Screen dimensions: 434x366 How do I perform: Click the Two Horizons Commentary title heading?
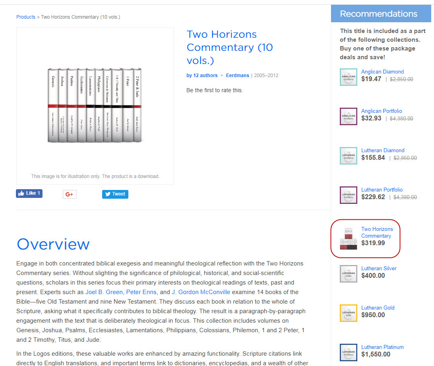click(x=230, y=47)
